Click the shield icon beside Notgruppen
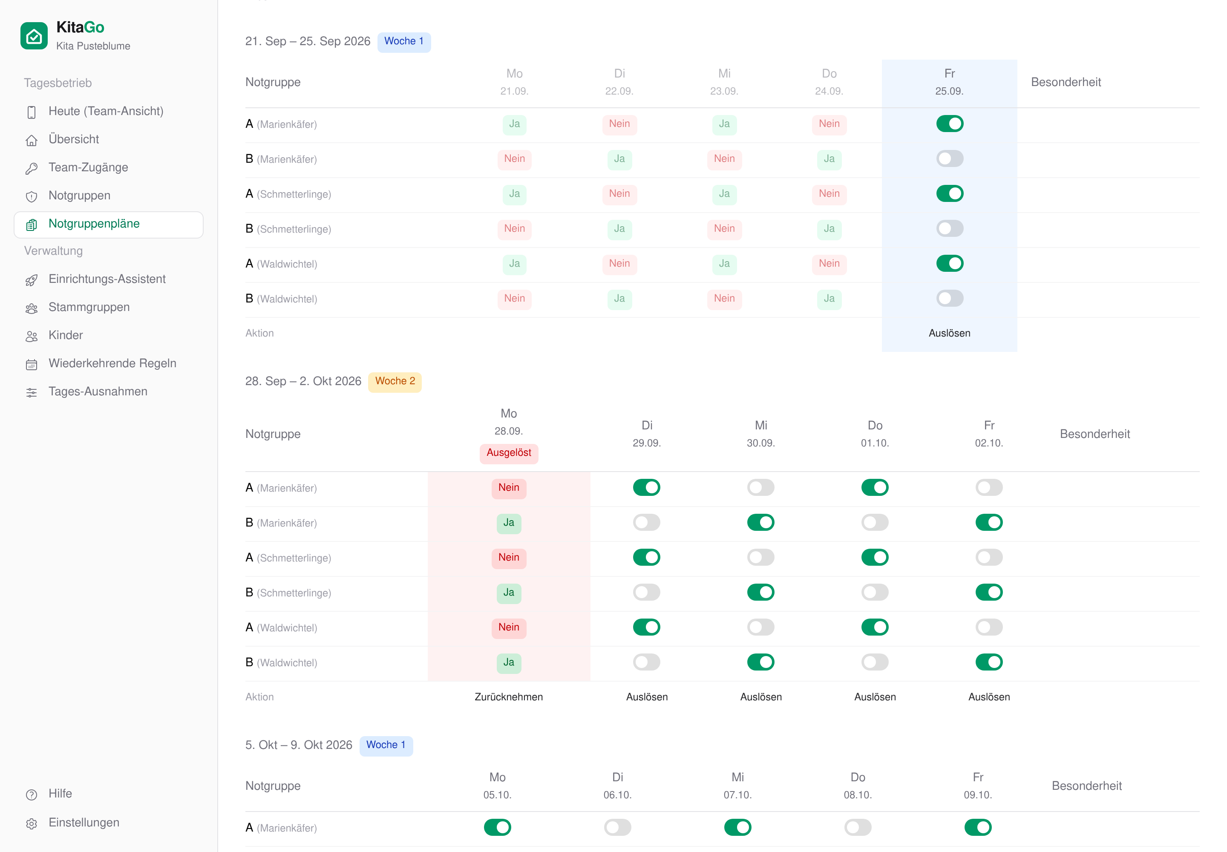Image resolution: width=1227 pixels, height=852 pixels. pyautogui.click(x=32, y=196)
